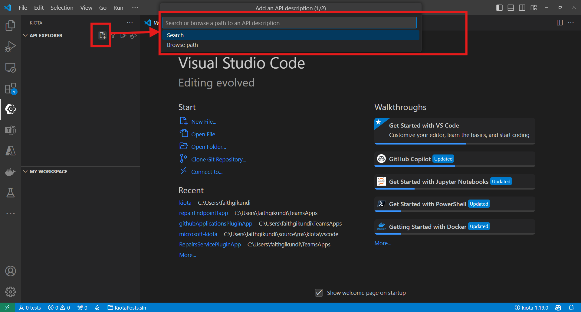Open the Remote Explorer view
Viewport: 581px width, 312px height.
click(10, 68)
